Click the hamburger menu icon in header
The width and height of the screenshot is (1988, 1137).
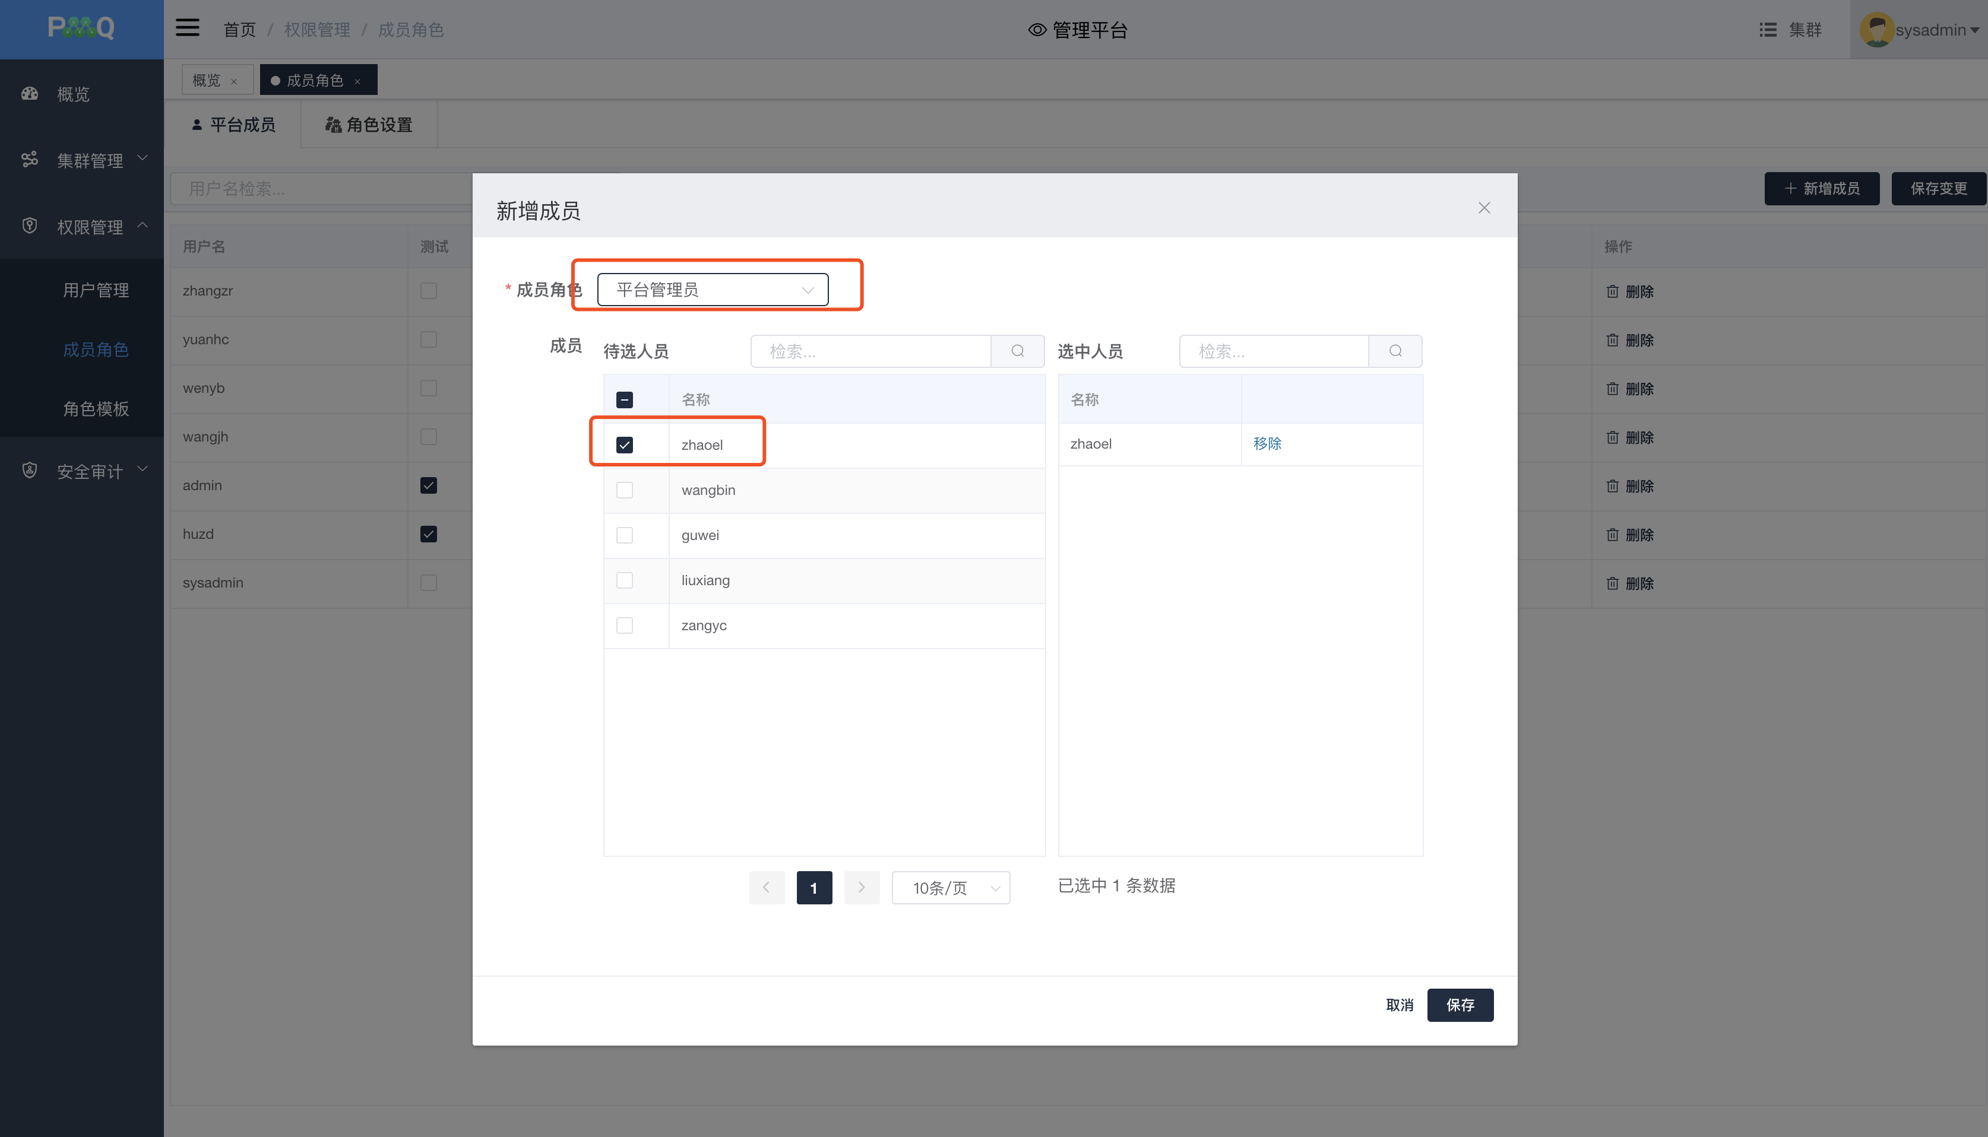tap(188, 29)
